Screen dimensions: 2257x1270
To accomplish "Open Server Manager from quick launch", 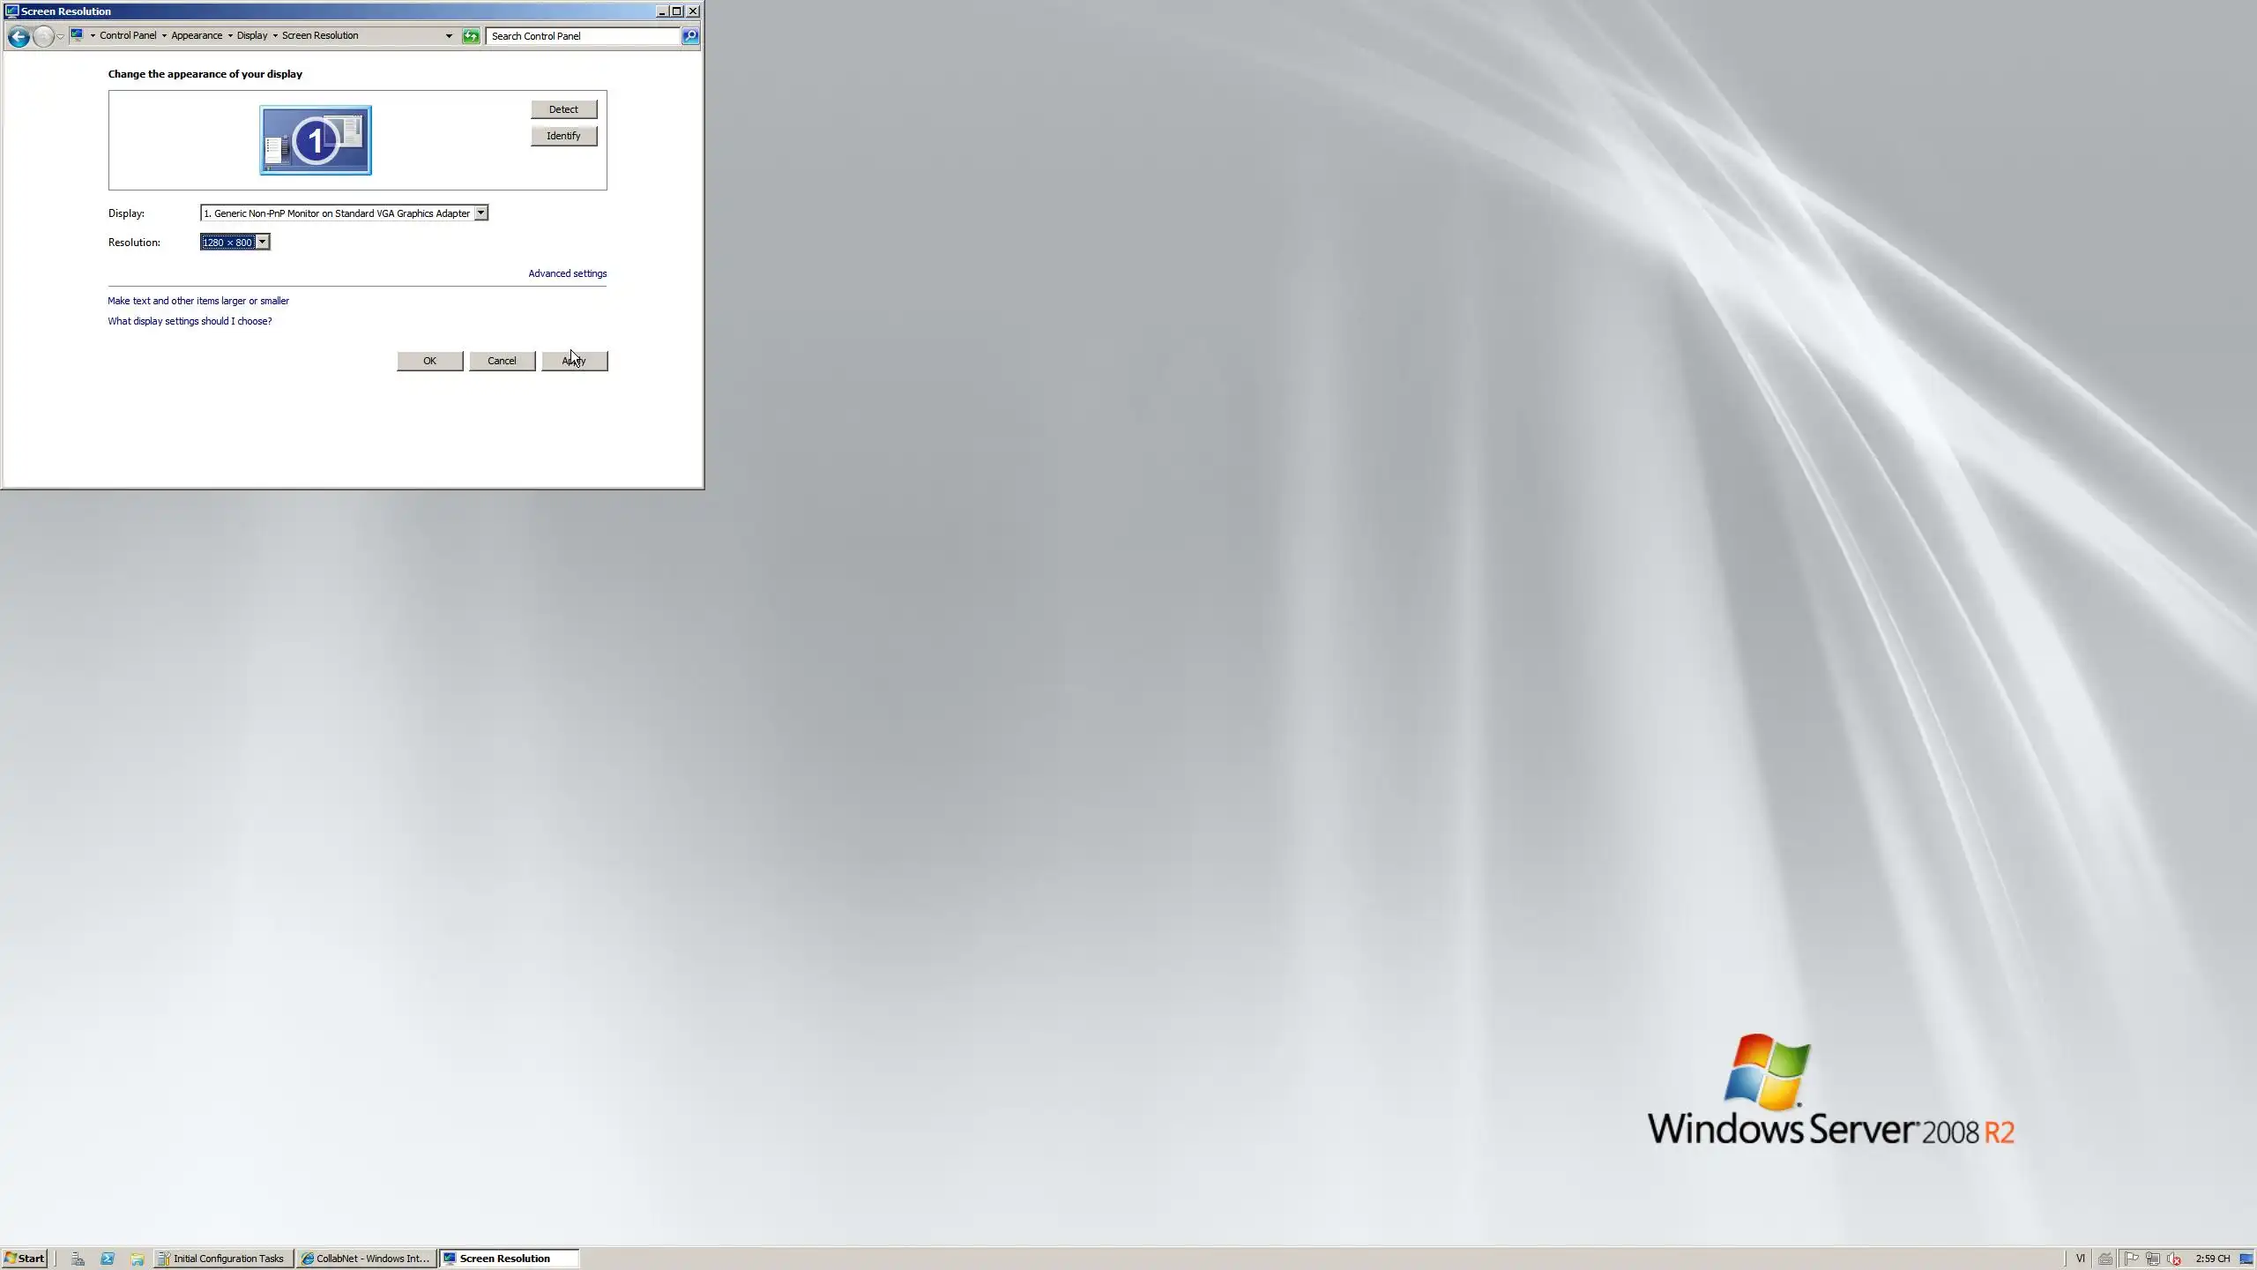I will pos(78,1259).
